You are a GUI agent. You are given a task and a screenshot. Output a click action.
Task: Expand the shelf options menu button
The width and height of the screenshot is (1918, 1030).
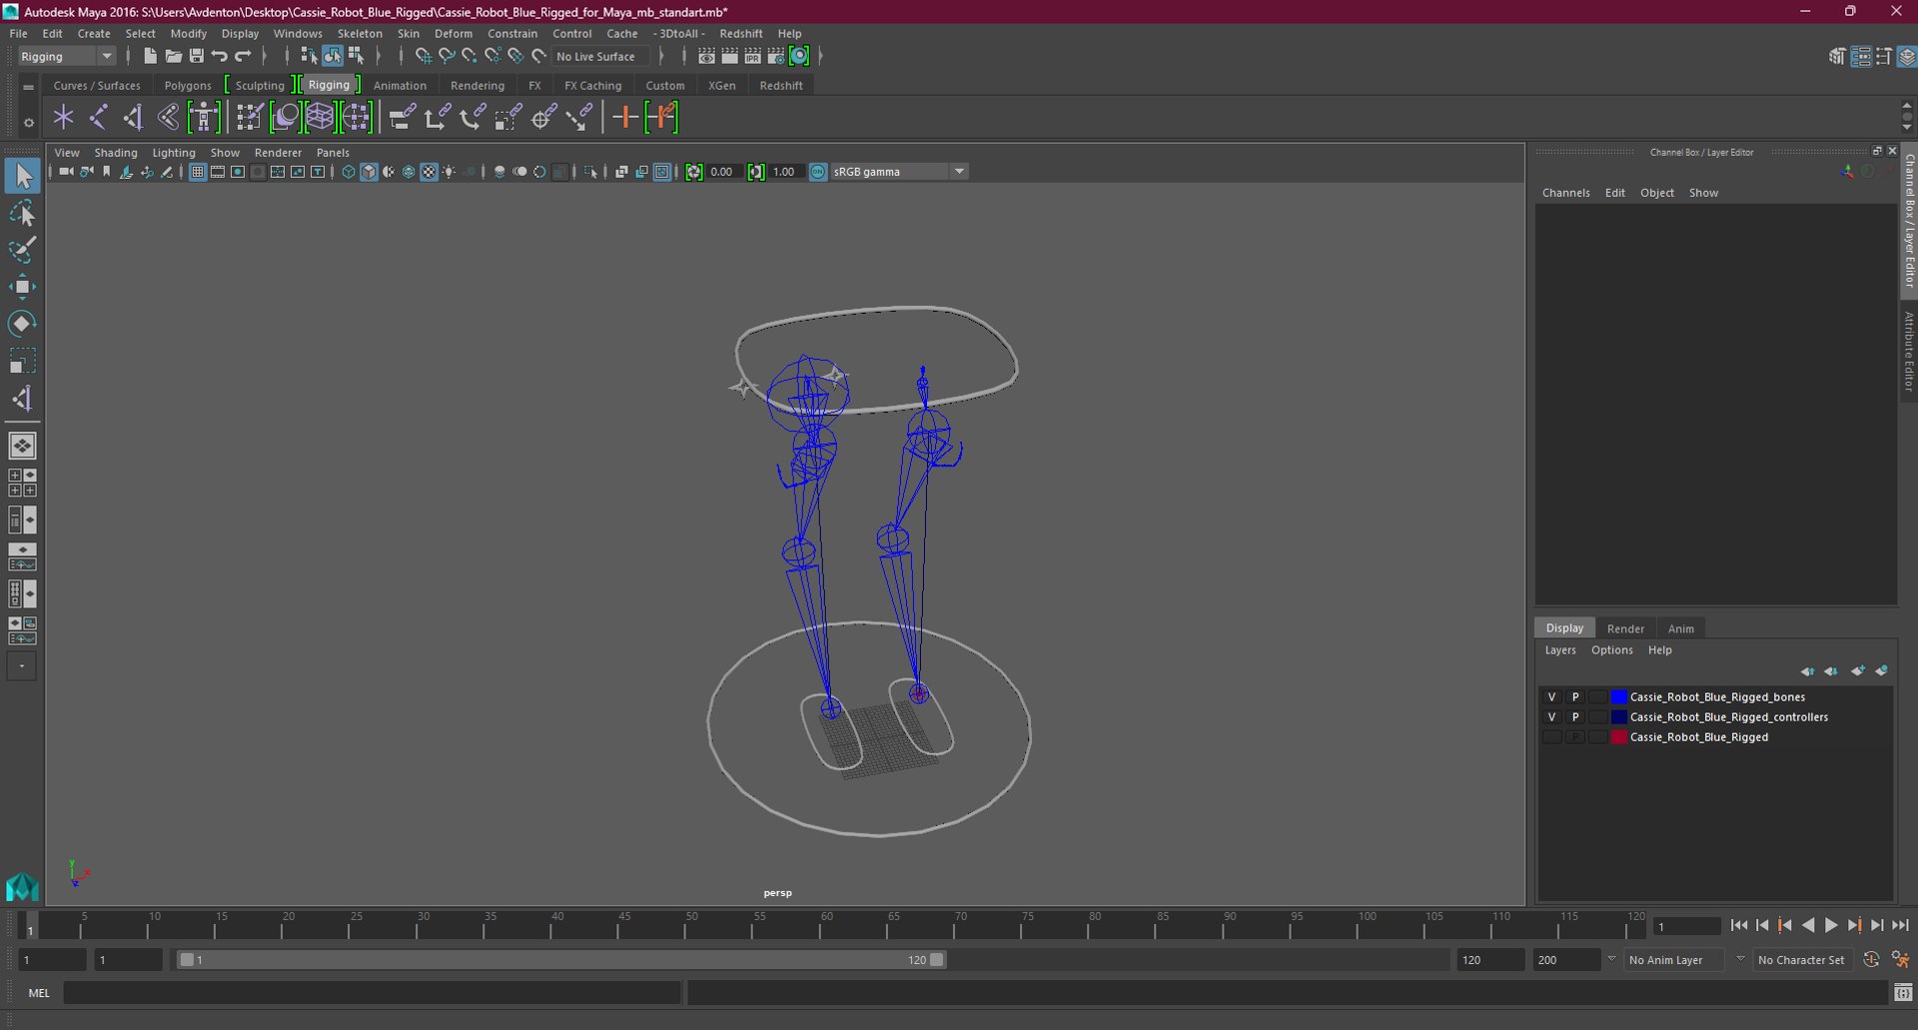click(28, 122)
